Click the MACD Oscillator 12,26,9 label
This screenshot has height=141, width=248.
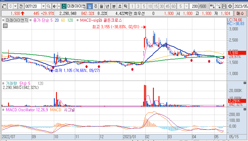coord(27,110)
